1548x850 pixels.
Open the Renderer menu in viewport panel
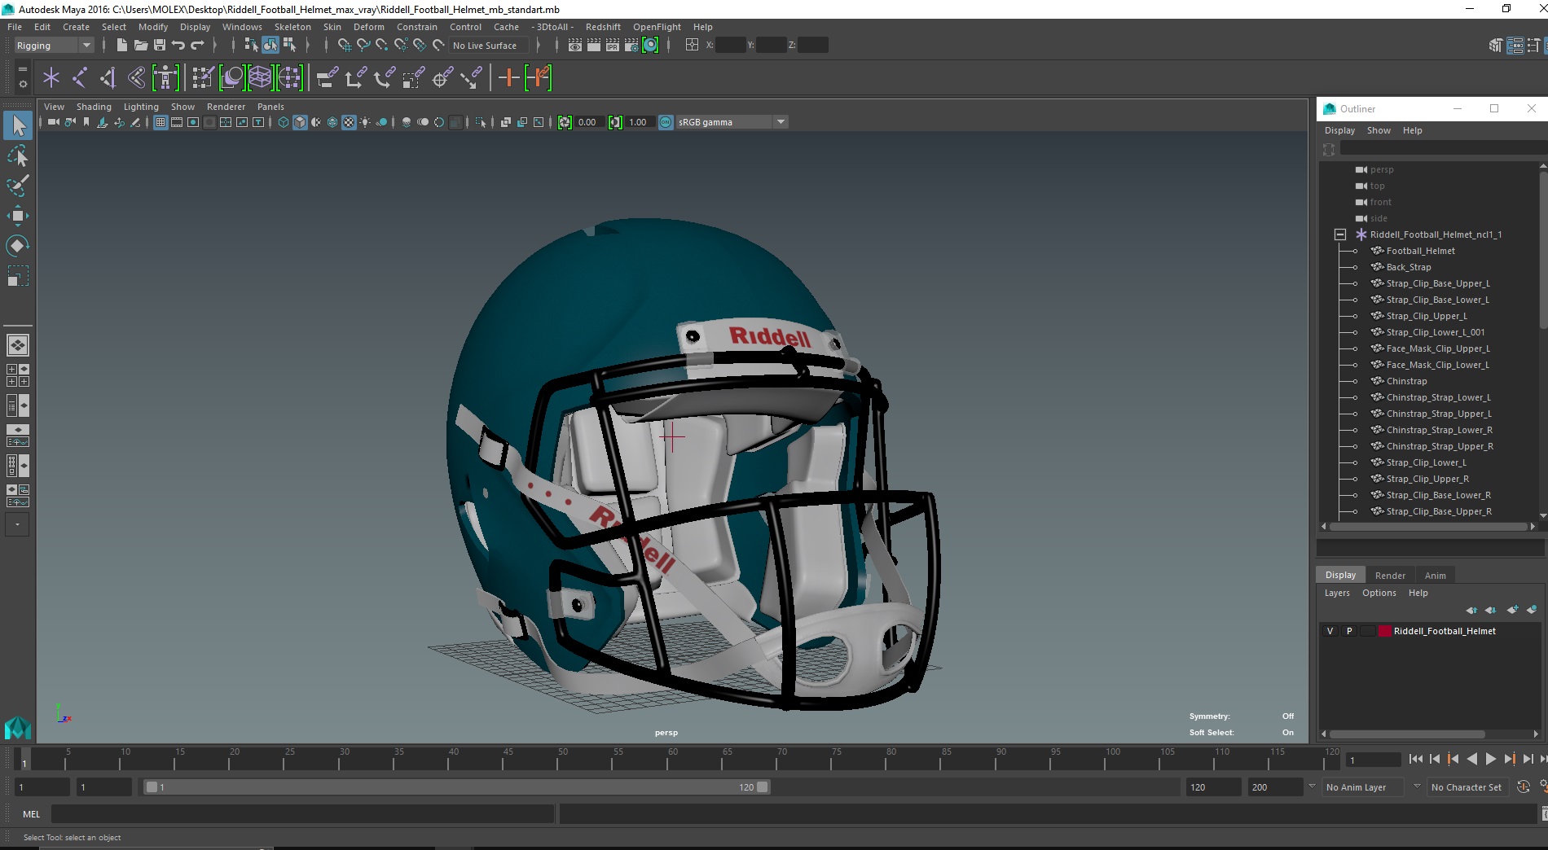click(x=226, y=107)
